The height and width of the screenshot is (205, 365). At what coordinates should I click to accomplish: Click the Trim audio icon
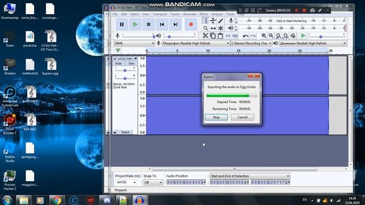point(228,35)
